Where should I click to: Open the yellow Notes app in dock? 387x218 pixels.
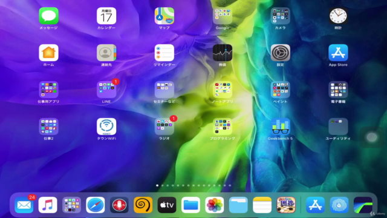pyautogui.click(x=262, y=205)
